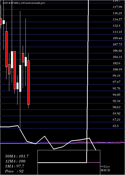
Task: Select the long red candle from 111 to 101.5
Action: [6, 49]
